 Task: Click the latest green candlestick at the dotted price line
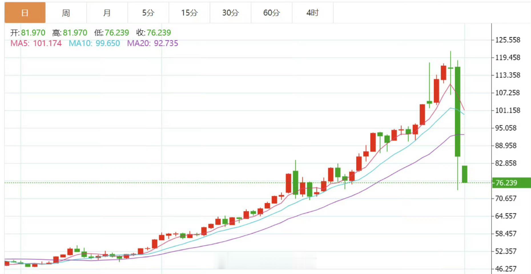point(464,174)
